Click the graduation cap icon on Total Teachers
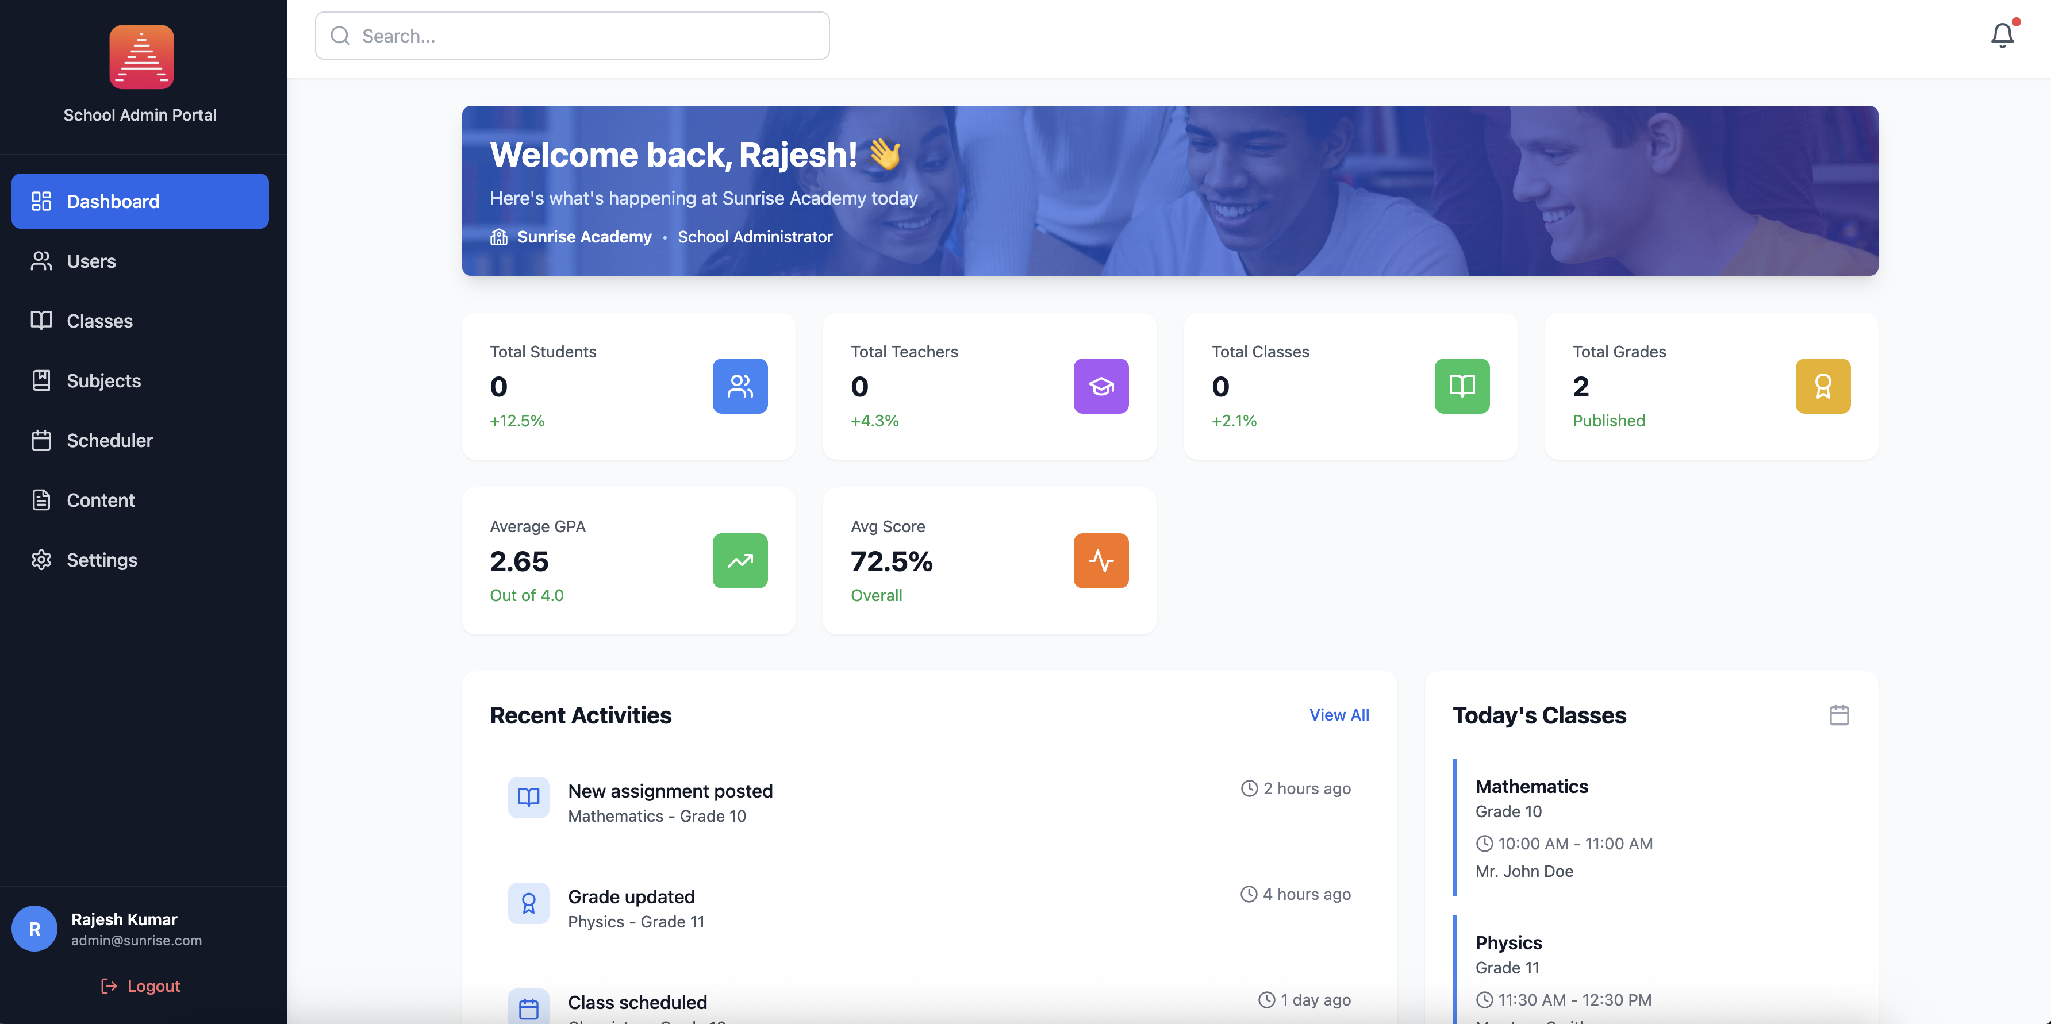Viewport: 2051px width, 1024px height. (1101, 386)
